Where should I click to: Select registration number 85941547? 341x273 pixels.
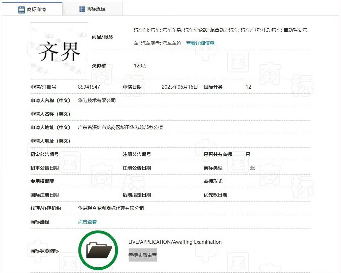[x=89, y=87]
